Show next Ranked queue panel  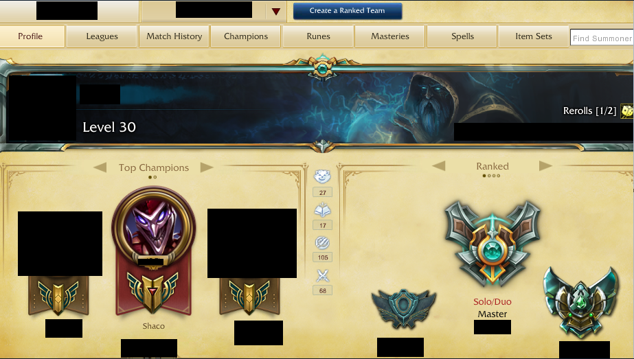click(x=545, y=165)
